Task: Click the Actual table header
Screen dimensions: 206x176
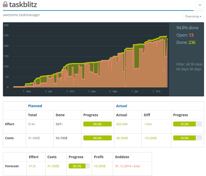Action: click(x=122, y=106)
